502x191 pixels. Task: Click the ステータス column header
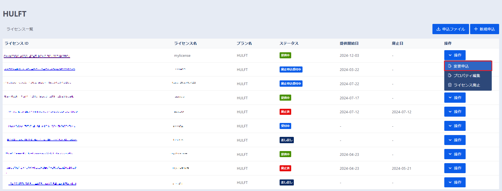coord(289,43)
